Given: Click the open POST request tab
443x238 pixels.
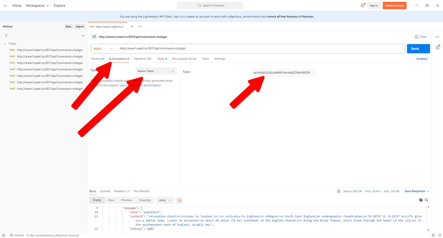Looking at the screenshot, I should [107, 27].
